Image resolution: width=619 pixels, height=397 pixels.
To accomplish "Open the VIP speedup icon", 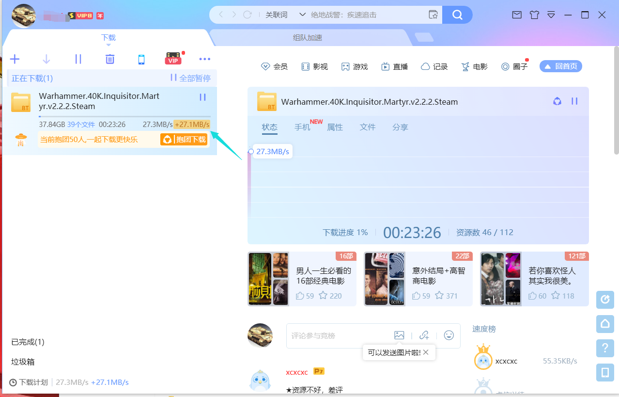I will pyautogui.click(x=173, y=59).
